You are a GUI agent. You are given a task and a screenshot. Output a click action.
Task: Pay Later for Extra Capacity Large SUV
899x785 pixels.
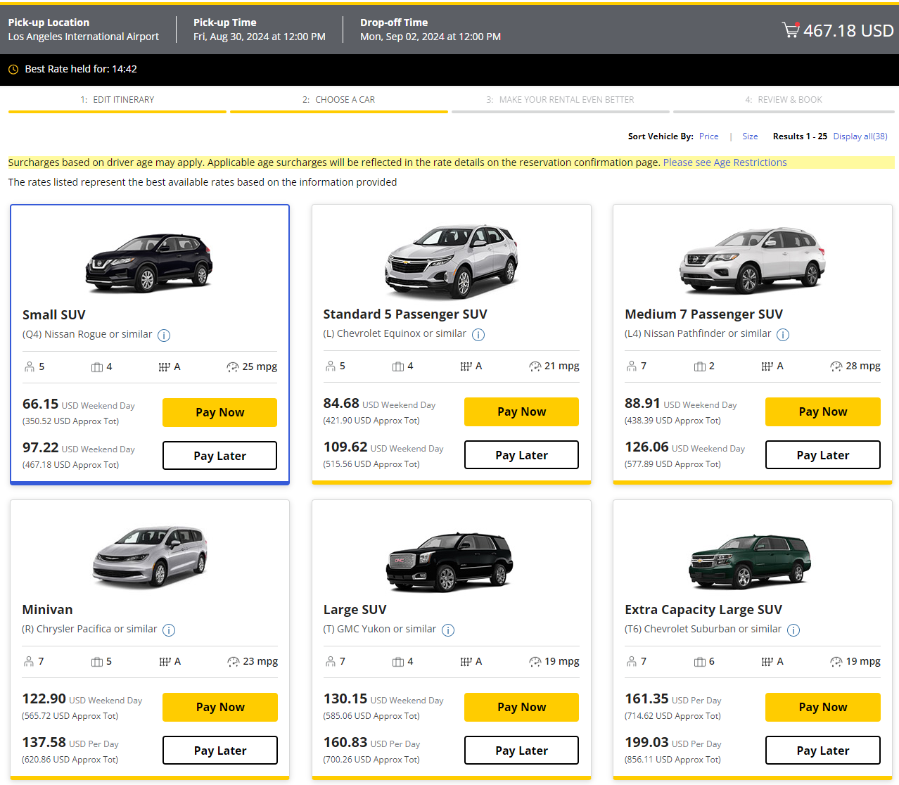point(823,751)
